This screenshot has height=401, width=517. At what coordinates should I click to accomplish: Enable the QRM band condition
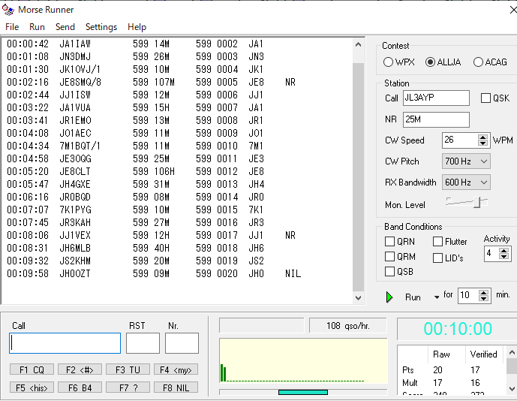[389, 256]
